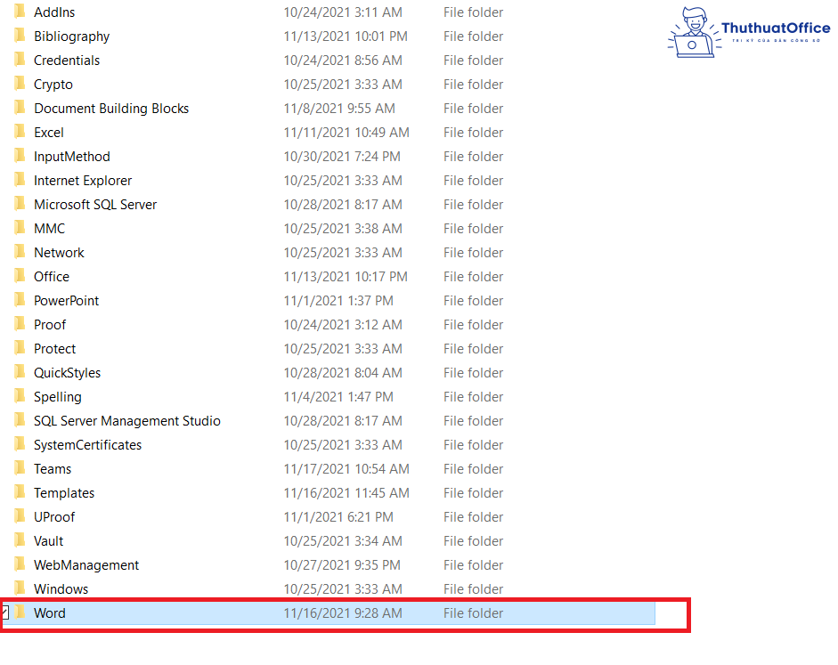The width and height of the screenshot is (838, 665).
Task: Select the Document Building Blocks name
Action: pyautogui.click(x=111, y=109)
